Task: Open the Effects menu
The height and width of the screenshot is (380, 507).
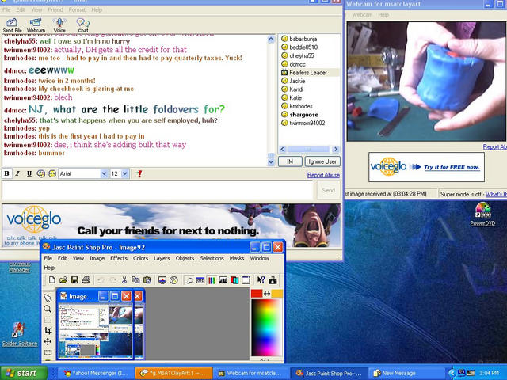Action: click(x=119, y=258)
